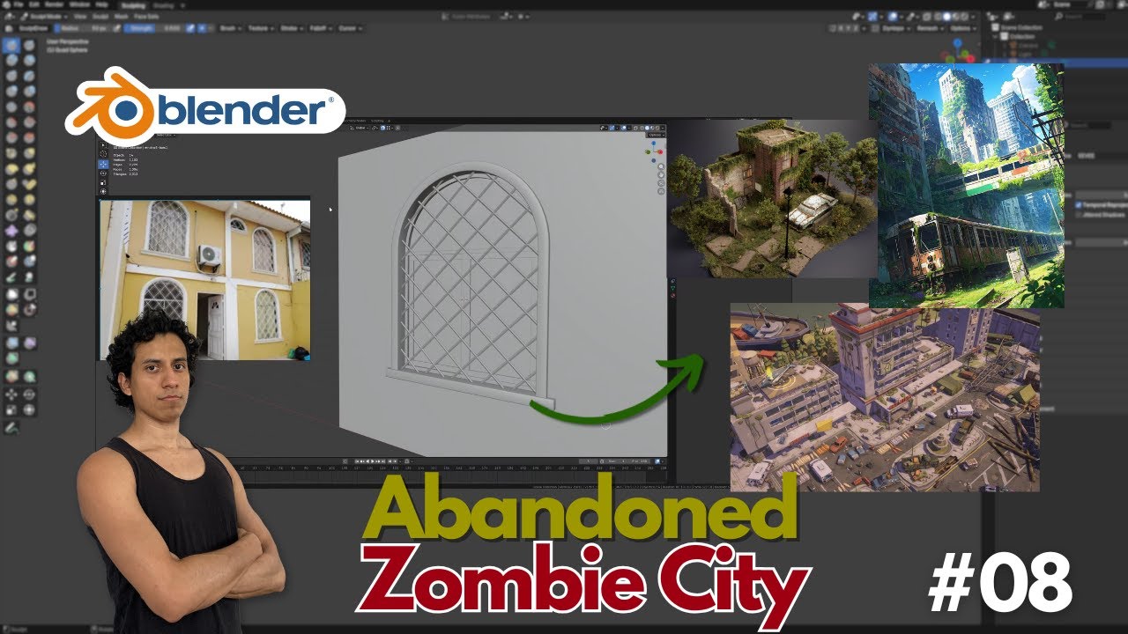Open the Mask header menu
The width and height of the screenshot is (1128, 634).
point(122,17)
